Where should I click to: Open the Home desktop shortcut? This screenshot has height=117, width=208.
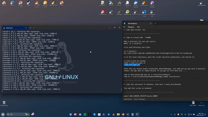tap(4, 4)
